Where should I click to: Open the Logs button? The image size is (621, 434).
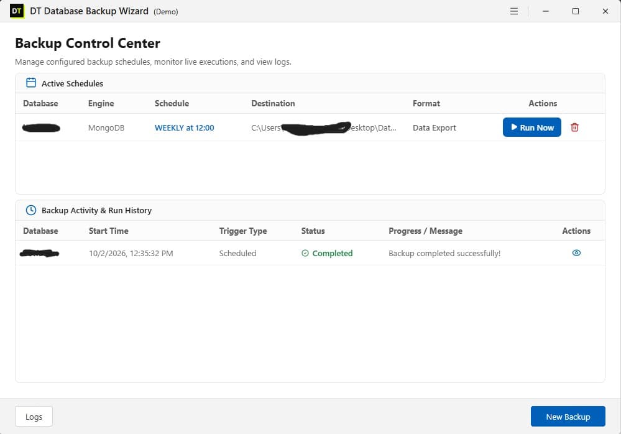(34, 416)
